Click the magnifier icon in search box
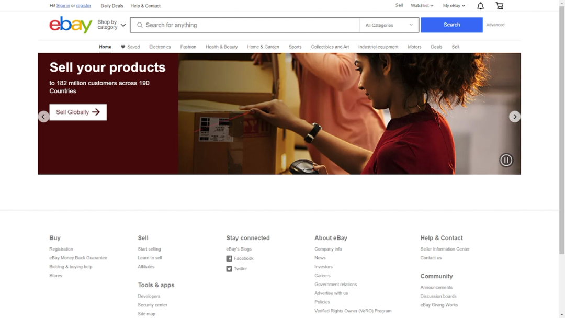 pyautogui.click(x=140, y=25)
